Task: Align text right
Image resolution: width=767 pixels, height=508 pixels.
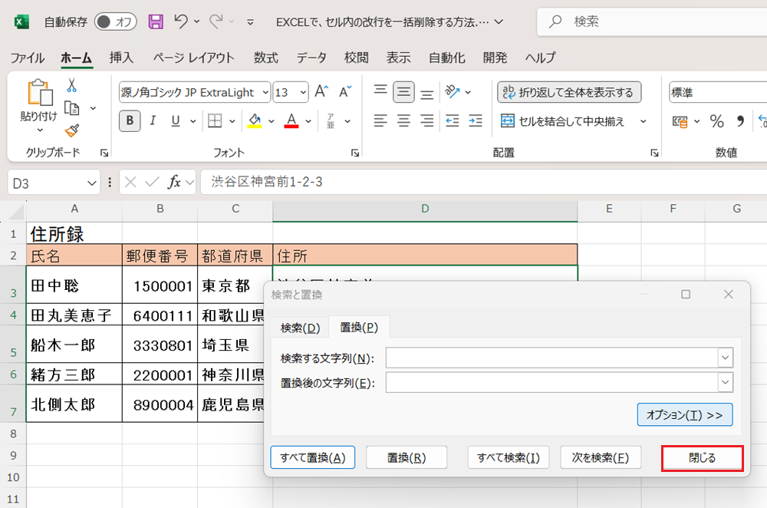Action: [427, 121]
